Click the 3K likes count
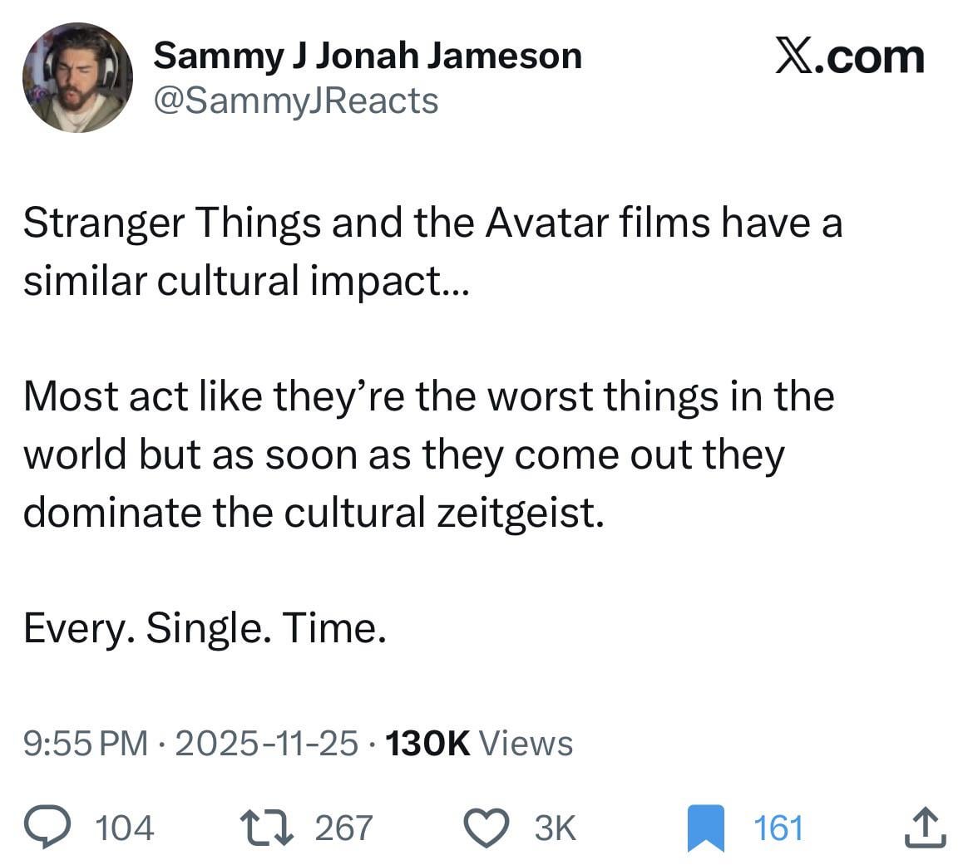 (554, 828)
